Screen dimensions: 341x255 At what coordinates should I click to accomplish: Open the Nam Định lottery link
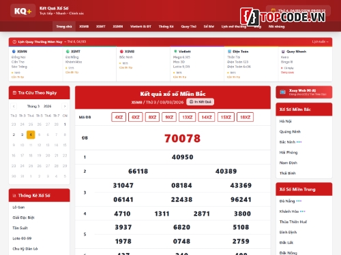pos(288,163)
